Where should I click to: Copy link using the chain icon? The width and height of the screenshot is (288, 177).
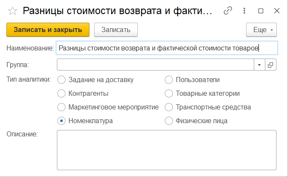[228, 11]
